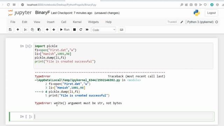
Task: Open the Kernel menu
Action: [x=77, y=22]
